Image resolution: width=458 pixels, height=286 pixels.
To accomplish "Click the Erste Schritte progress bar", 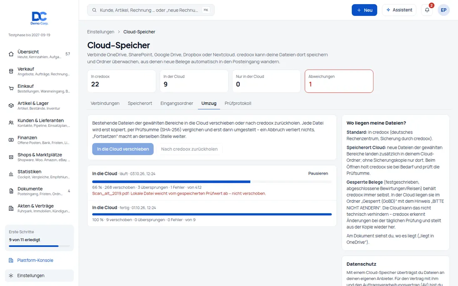I will point(40,246).
